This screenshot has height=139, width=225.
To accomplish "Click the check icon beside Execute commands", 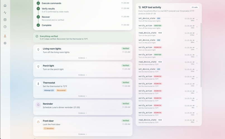I will (x=38, y=3).
